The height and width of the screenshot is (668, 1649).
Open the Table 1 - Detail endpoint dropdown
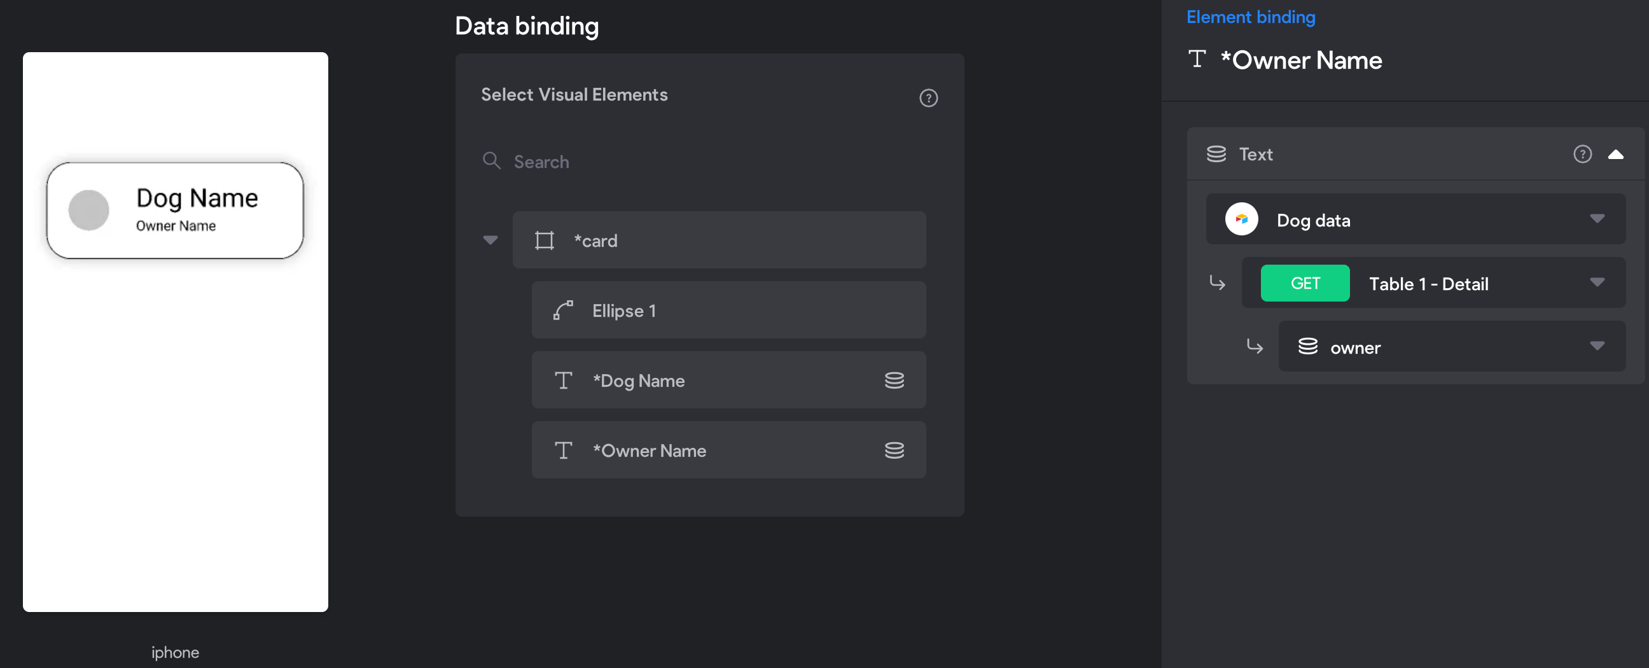pyautogui.click(x=1433, y=283)
